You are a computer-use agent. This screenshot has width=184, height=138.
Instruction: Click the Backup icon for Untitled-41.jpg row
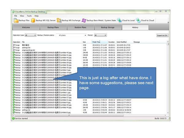click(x=14, y=55)
